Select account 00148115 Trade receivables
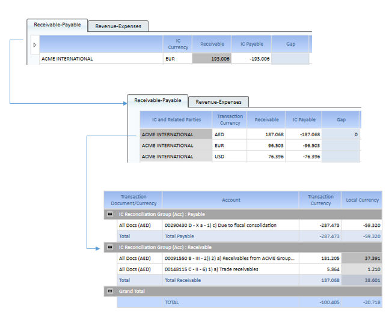This screenshot has height=312, width=389. click(x=231, y=269)
